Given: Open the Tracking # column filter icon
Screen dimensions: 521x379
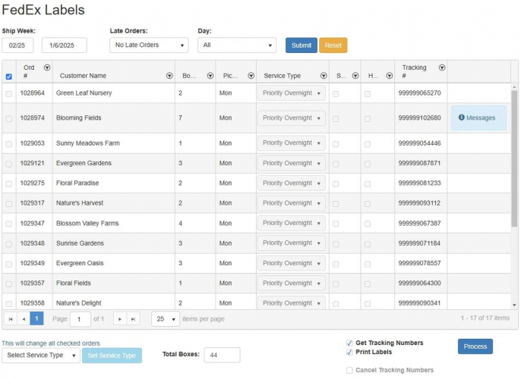Looking at the screenshot, I should click(442, 67).
